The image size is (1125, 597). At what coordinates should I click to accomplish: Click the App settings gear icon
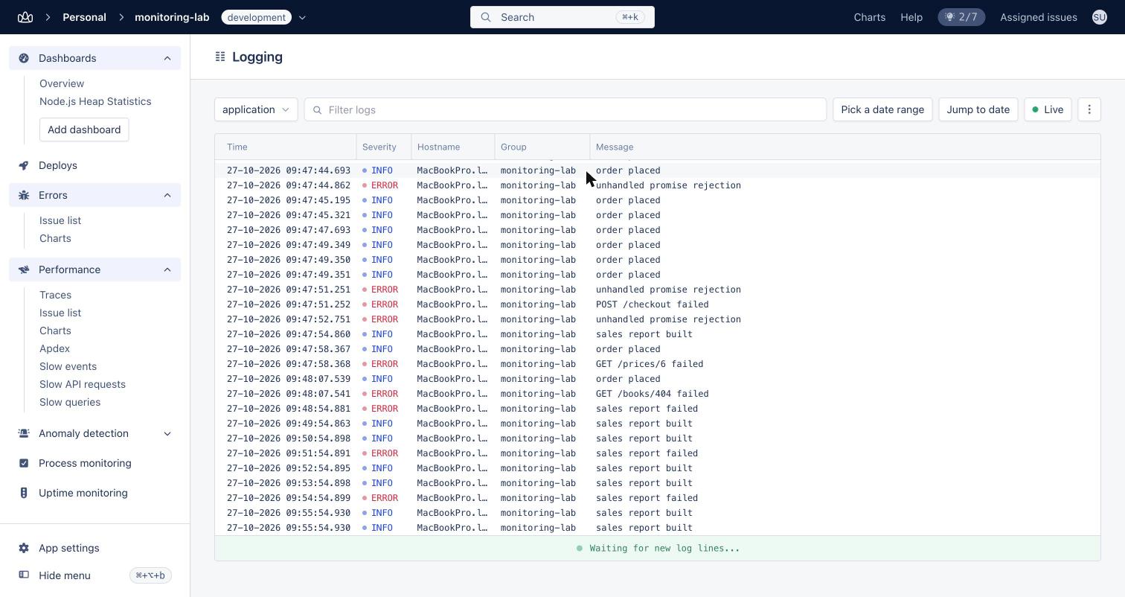[24, 548]
